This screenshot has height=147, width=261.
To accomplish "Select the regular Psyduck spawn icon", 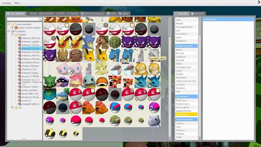I will 141,69.
